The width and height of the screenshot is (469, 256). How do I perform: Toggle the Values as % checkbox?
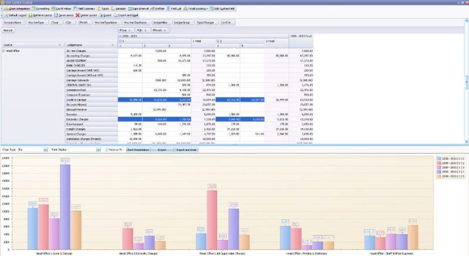click(x=107, y=149)
